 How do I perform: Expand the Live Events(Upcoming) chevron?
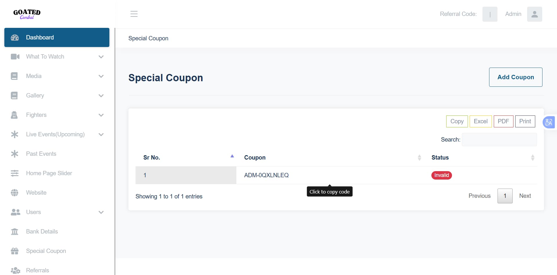[101, 135]
